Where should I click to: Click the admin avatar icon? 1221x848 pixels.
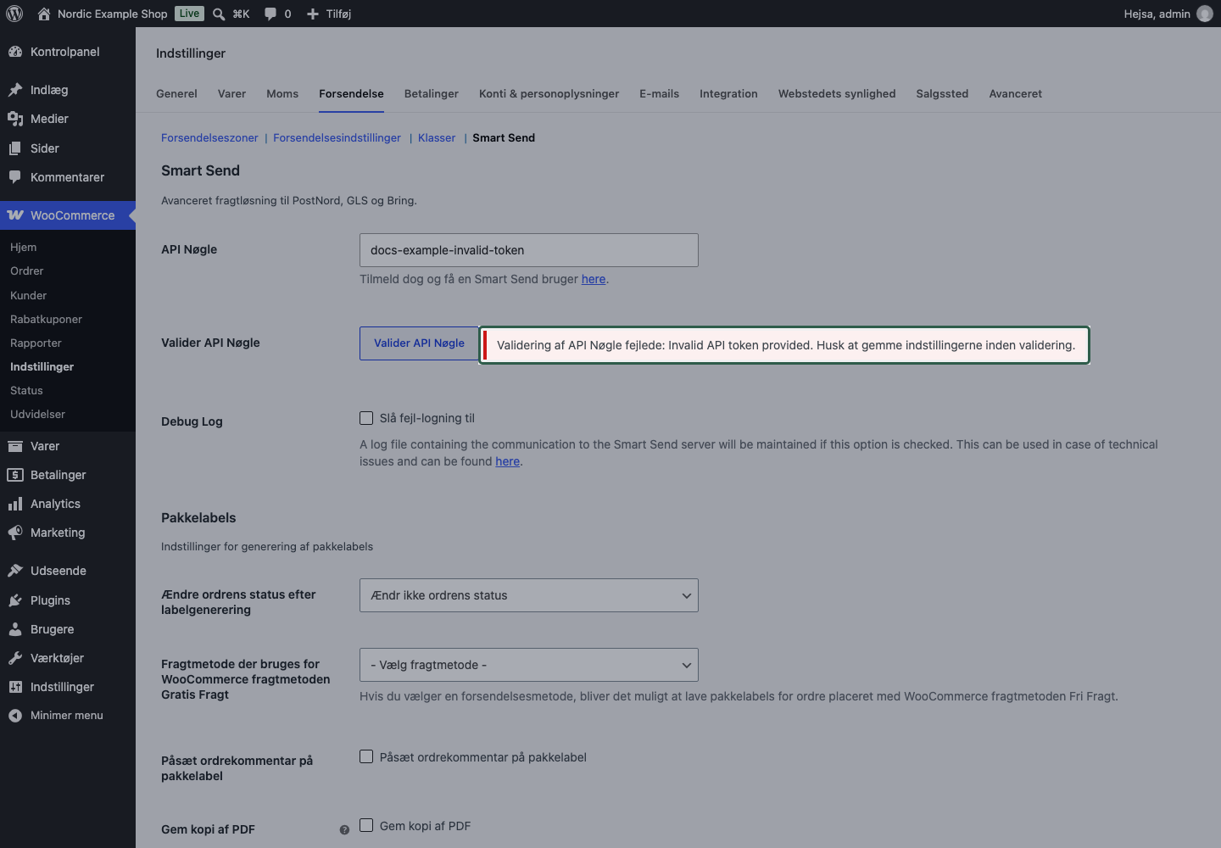tap(1205, 14)
